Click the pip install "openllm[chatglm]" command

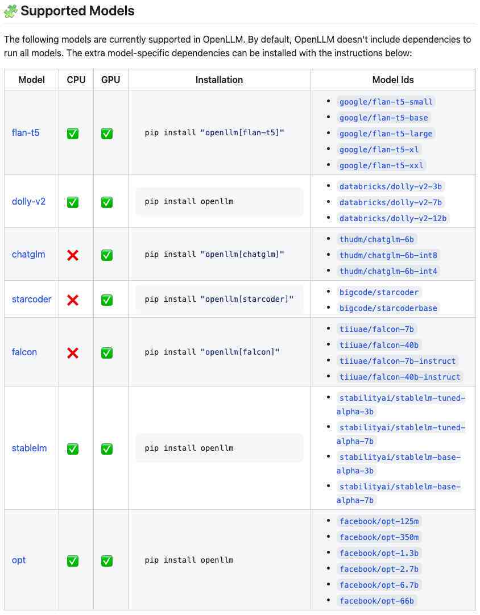pyautogui.click(x=214, y=254)
